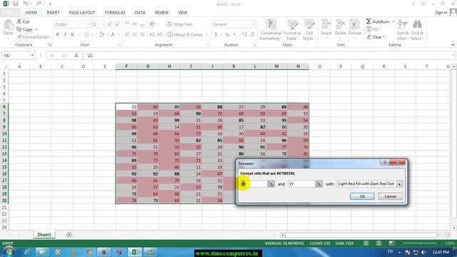
Task: Click the first value range selector icon
Action: point(271,184)
